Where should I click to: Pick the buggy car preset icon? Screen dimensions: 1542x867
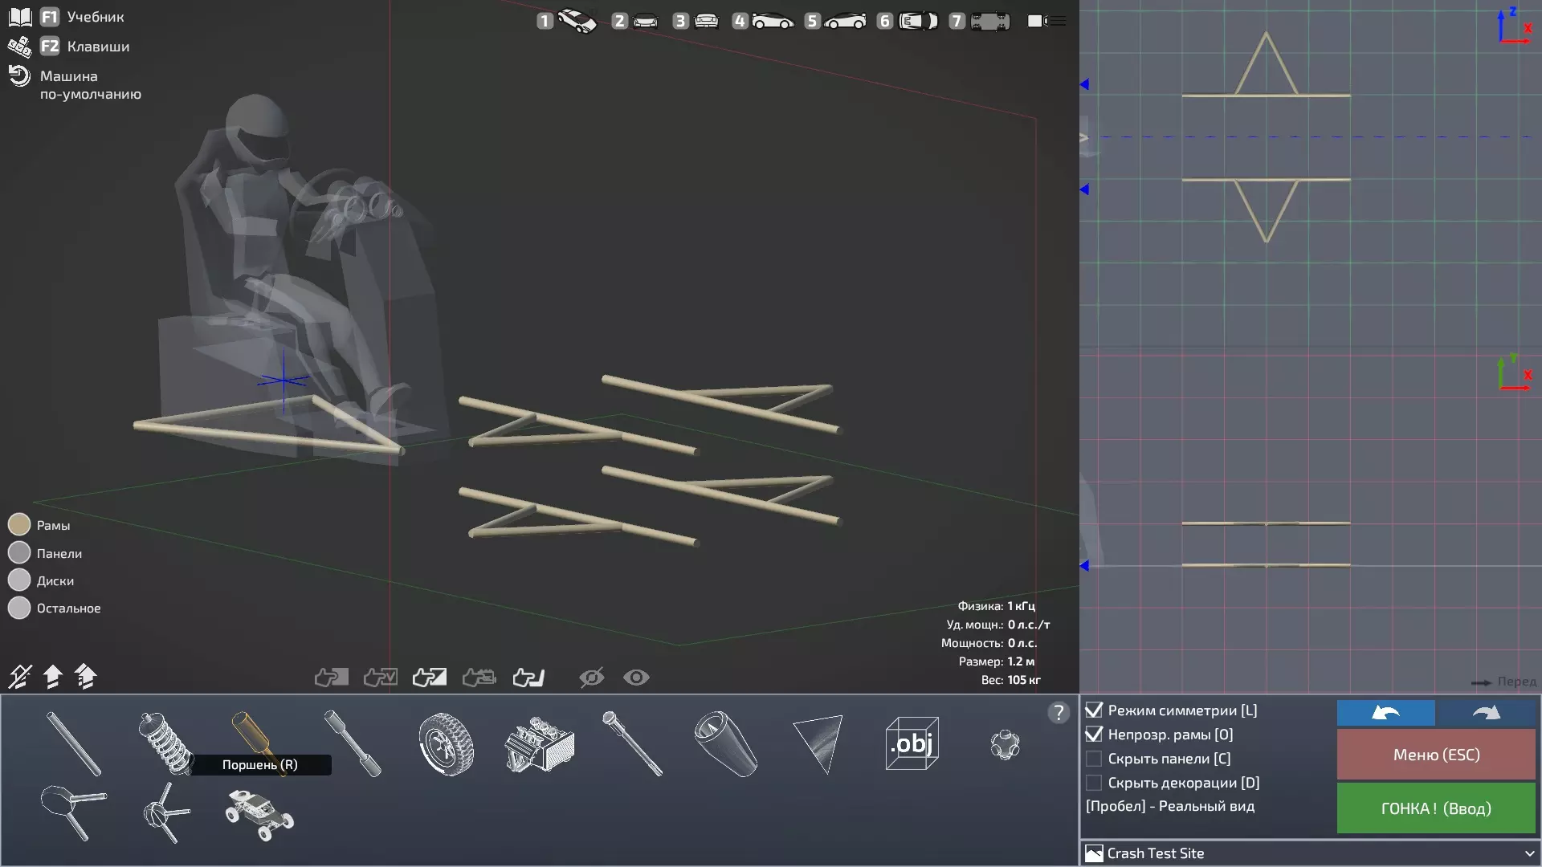coord(259,814)
